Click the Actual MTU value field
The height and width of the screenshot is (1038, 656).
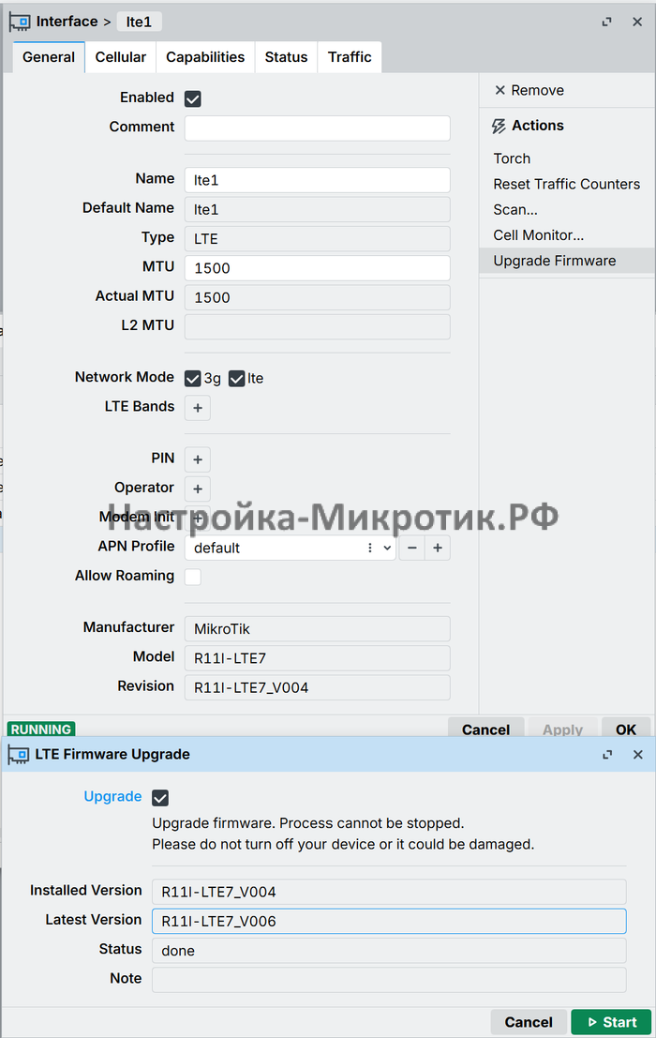[318, 297]
